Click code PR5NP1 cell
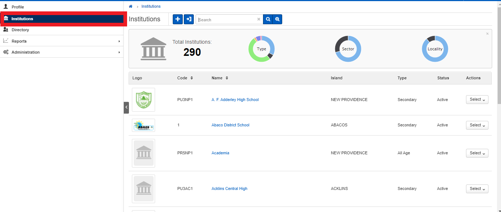Image resolution: width=501 pixels, height=212 pixels. pos(185,153)
